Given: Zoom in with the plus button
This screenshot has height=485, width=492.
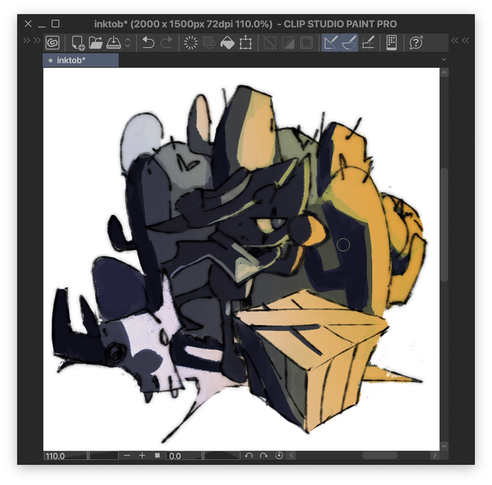Looking at the screenshot, I should (x=142, y=455).
